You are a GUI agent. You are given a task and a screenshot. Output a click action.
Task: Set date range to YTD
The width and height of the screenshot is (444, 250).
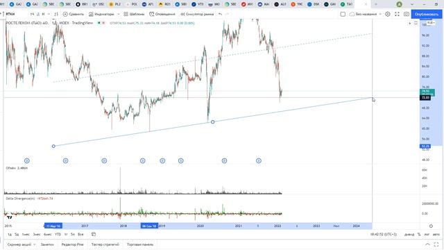(58, 235)
